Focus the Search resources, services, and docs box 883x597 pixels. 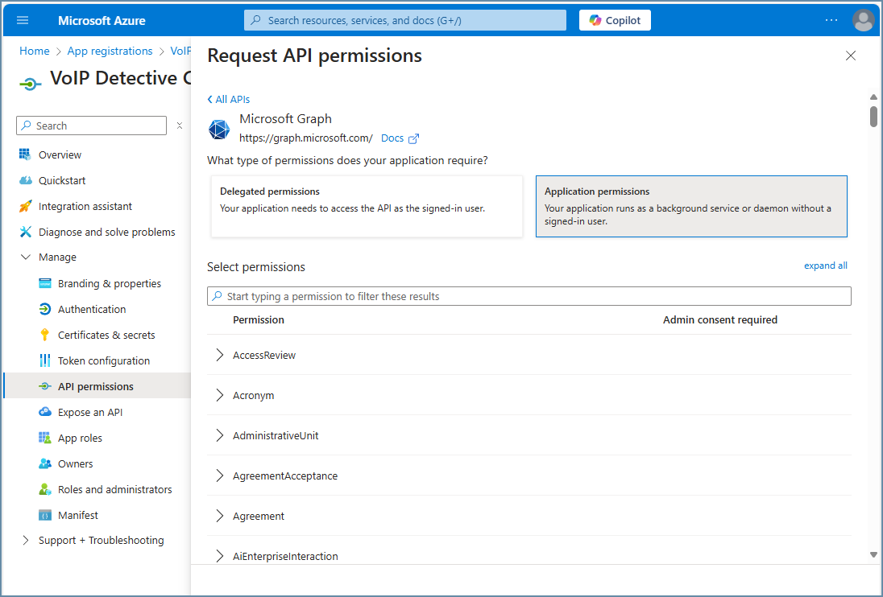pos(405,20)
